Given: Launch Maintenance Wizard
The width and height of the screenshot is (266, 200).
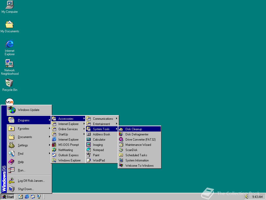Looking at the screenshot, I should click(x=139, y=145).
